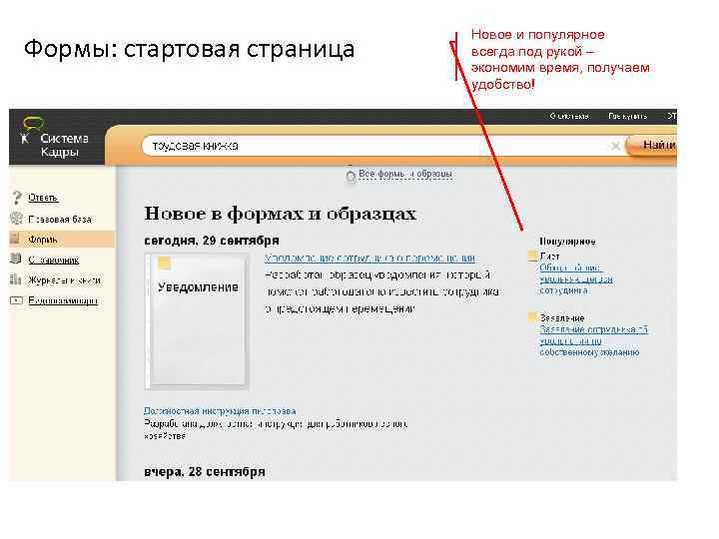The image size is (719, 539).
Task: Open the Правовая база section
Action: pyautogui.click(x=60, y=219)
